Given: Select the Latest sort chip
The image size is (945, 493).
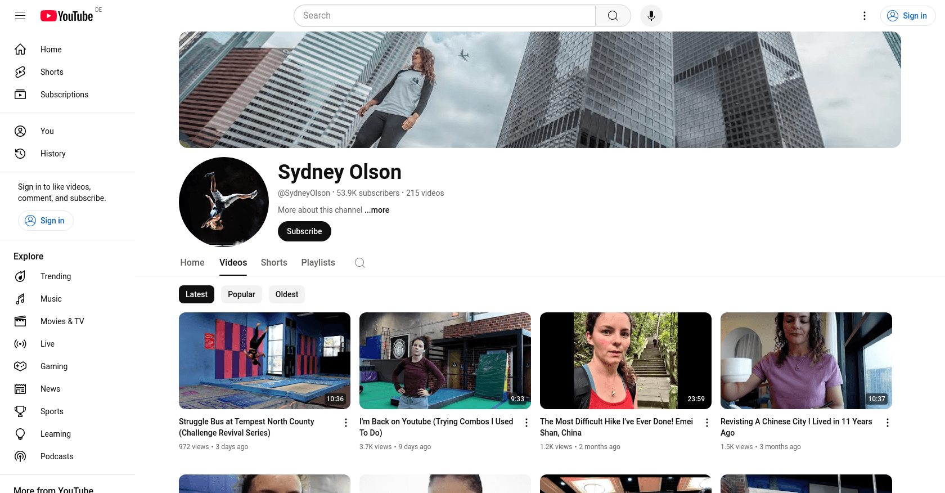Looking at the screenshot, I should point(196,294).
